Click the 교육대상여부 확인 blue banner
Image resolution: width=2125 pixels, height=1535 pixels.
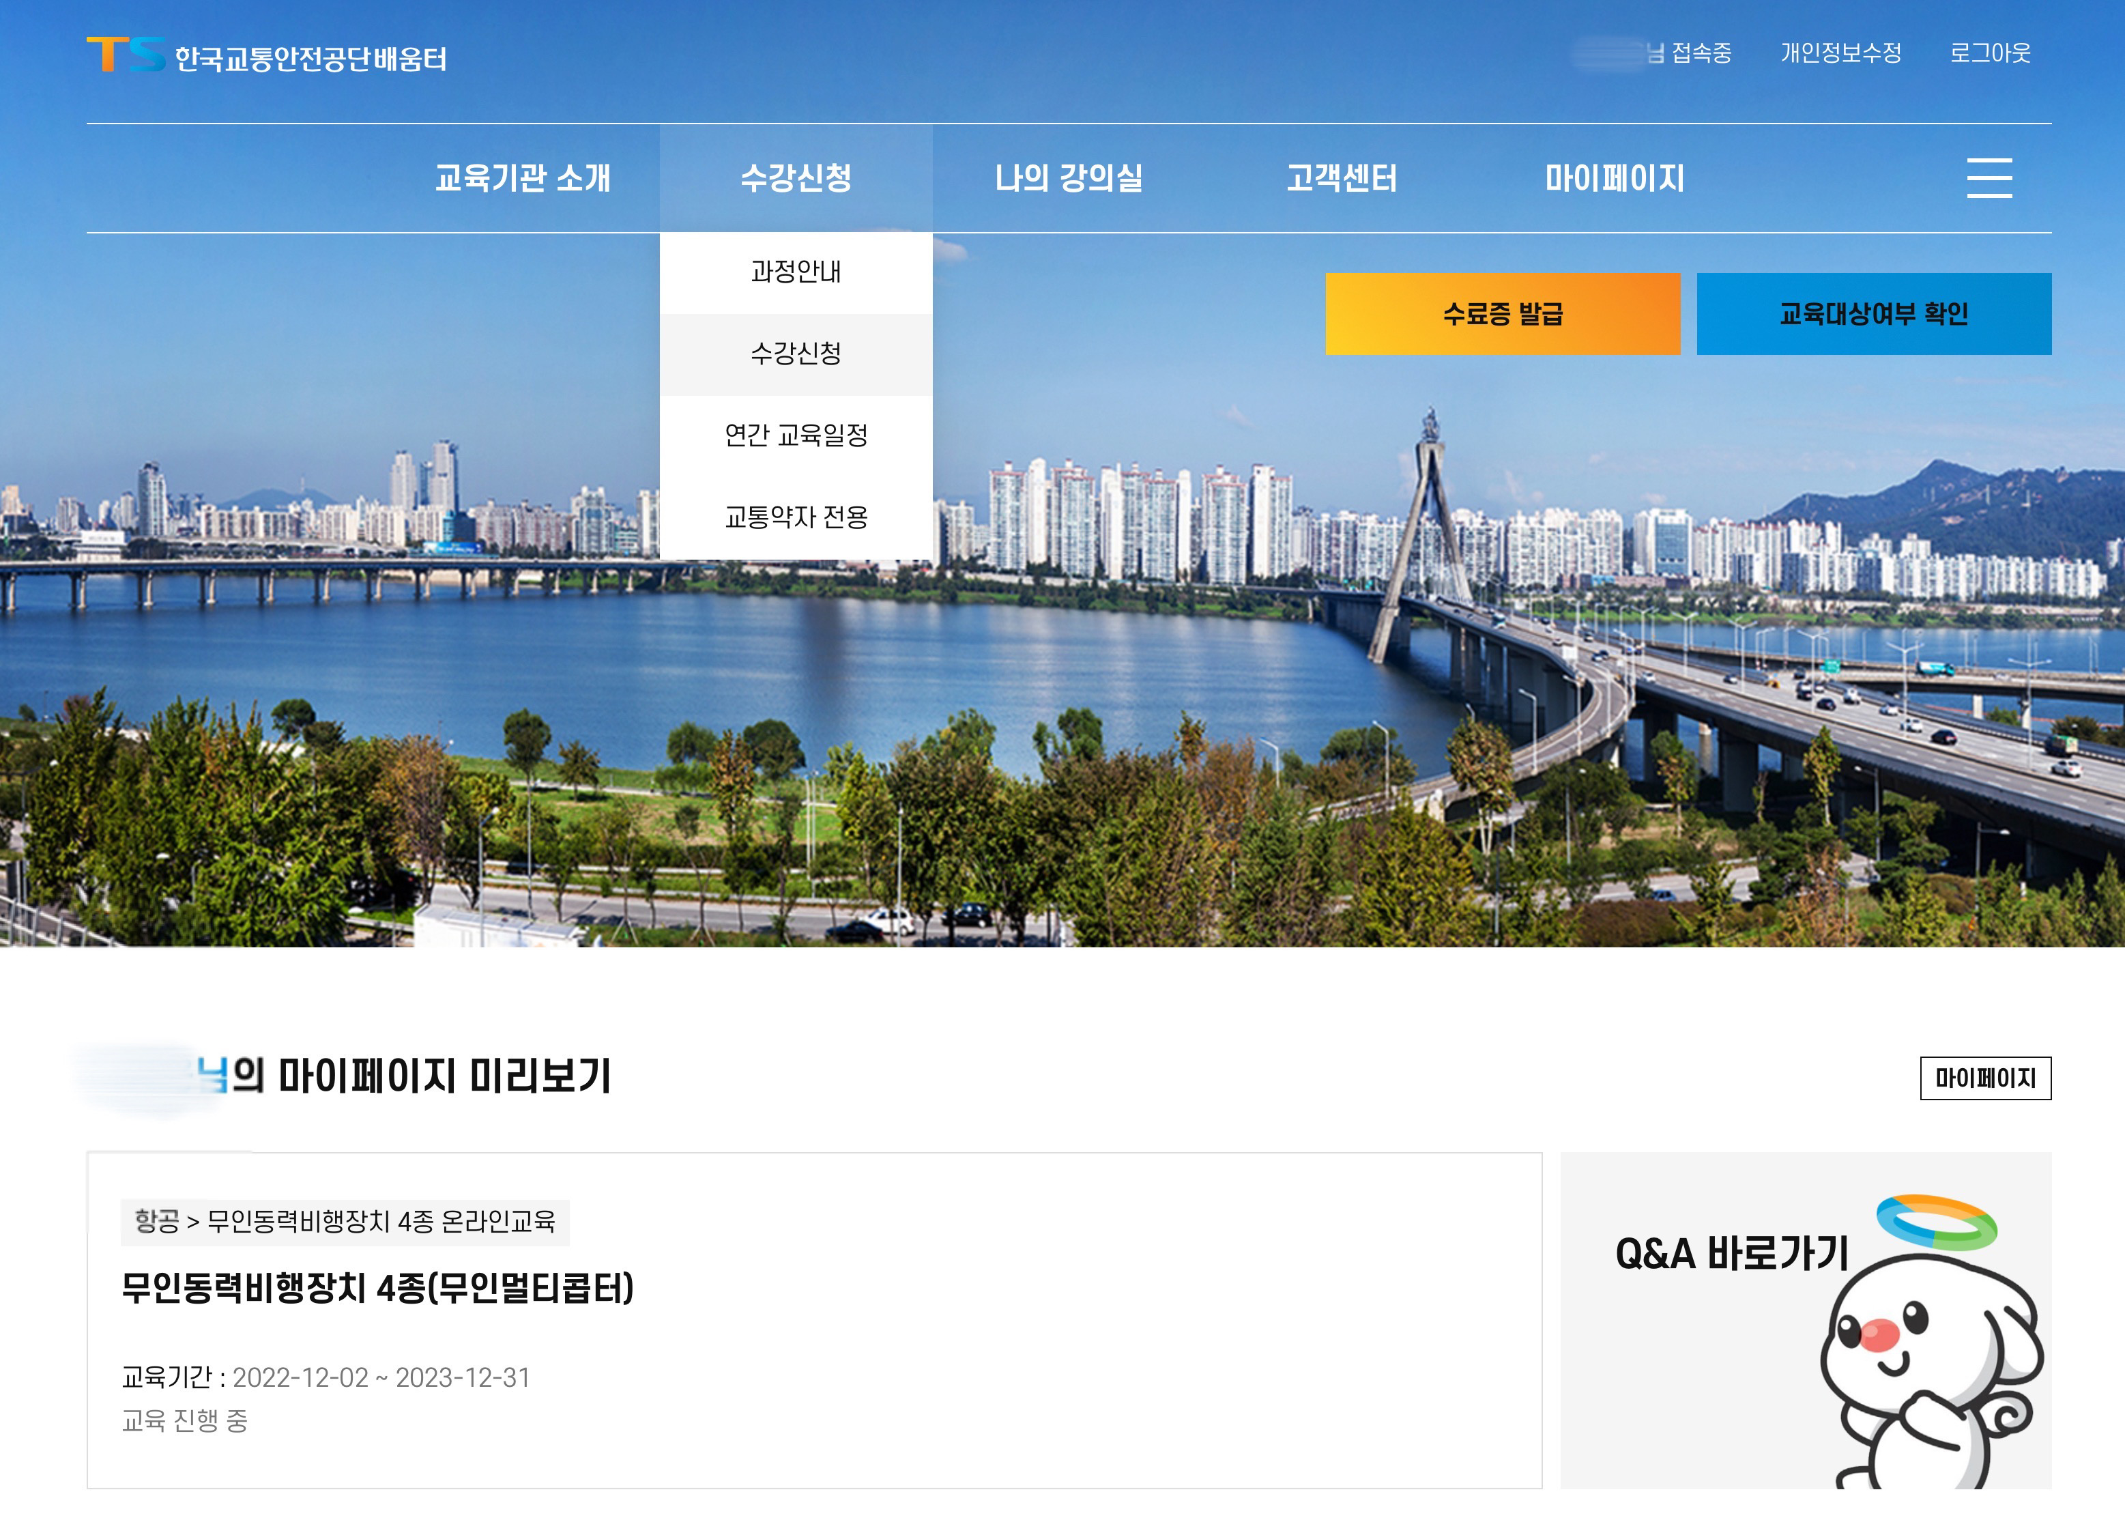pyautogui.click(x=1877, y=315)
